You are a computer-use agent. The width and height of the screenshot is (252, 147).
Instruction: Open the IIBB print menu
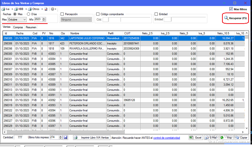click(20, 9)
